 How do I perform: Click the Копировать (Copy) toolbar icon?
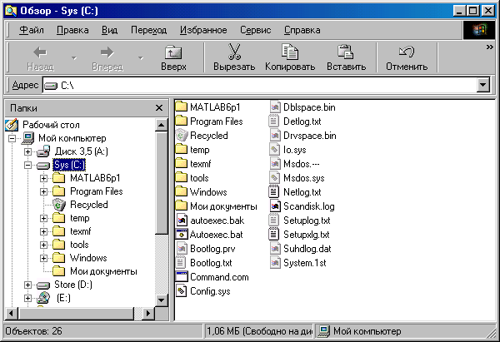pyautogui.click(x=290, y=52)
